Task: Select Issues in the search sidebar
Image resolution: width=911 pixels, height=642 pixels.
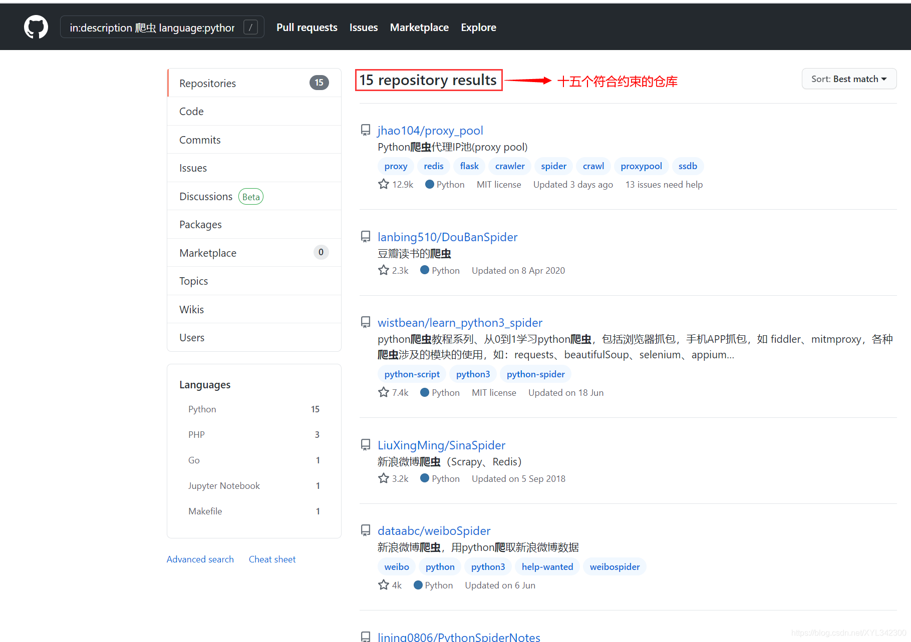Action: [254, 168]
